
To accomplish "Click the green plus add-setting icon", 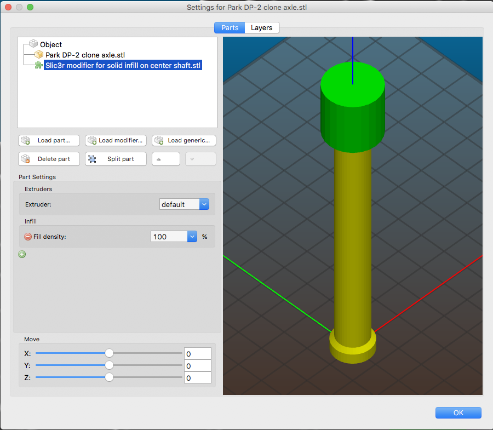I will [x=22, y=254].
